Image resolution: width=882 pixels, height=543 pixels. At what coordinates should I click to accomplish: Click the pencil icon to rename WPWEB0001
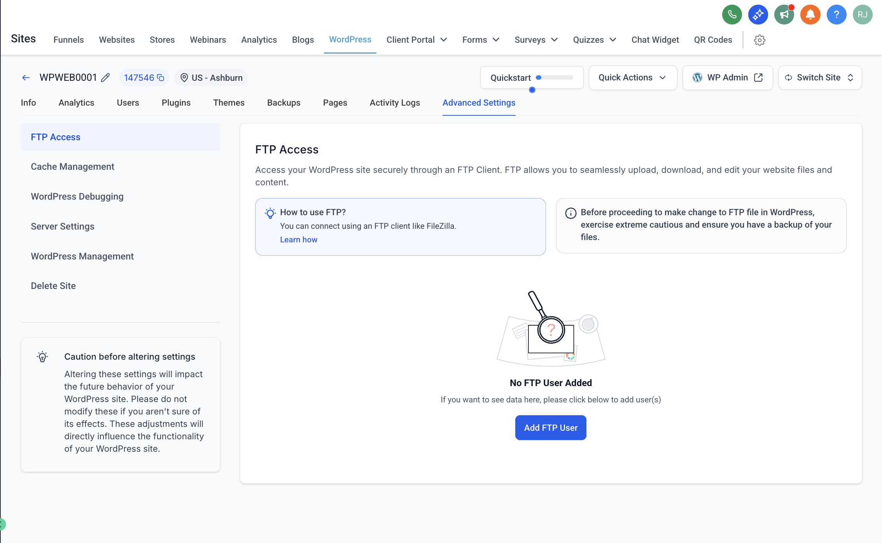(105, 78)
